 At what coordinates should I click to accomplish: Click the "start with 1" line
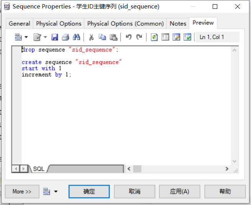coord(41,68)
